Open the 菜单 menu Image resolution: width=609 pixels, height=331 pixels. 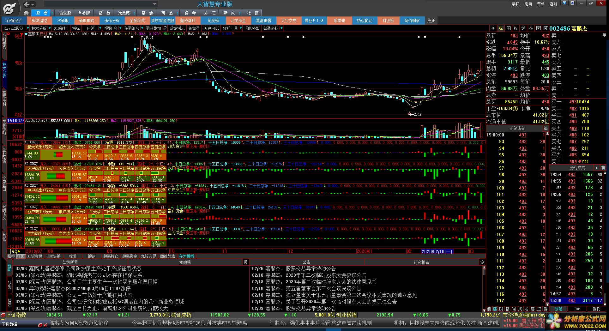coord(541,4)
